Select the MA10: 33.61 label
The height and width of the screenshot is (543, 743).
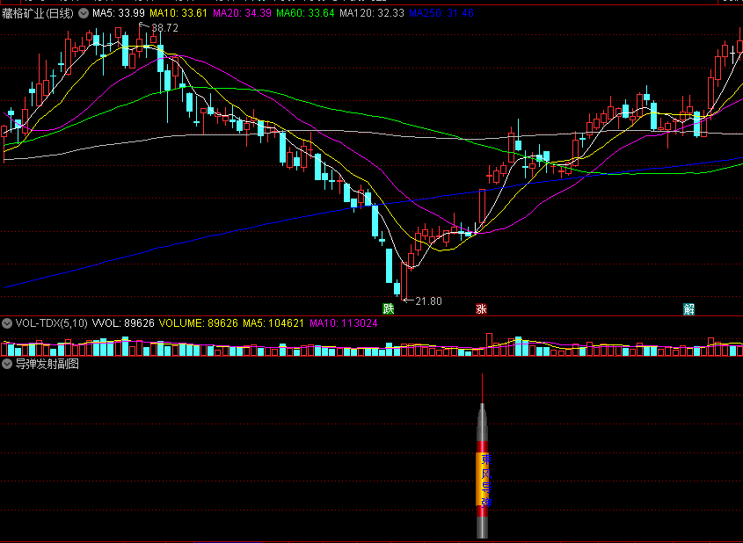click(178, 13)
